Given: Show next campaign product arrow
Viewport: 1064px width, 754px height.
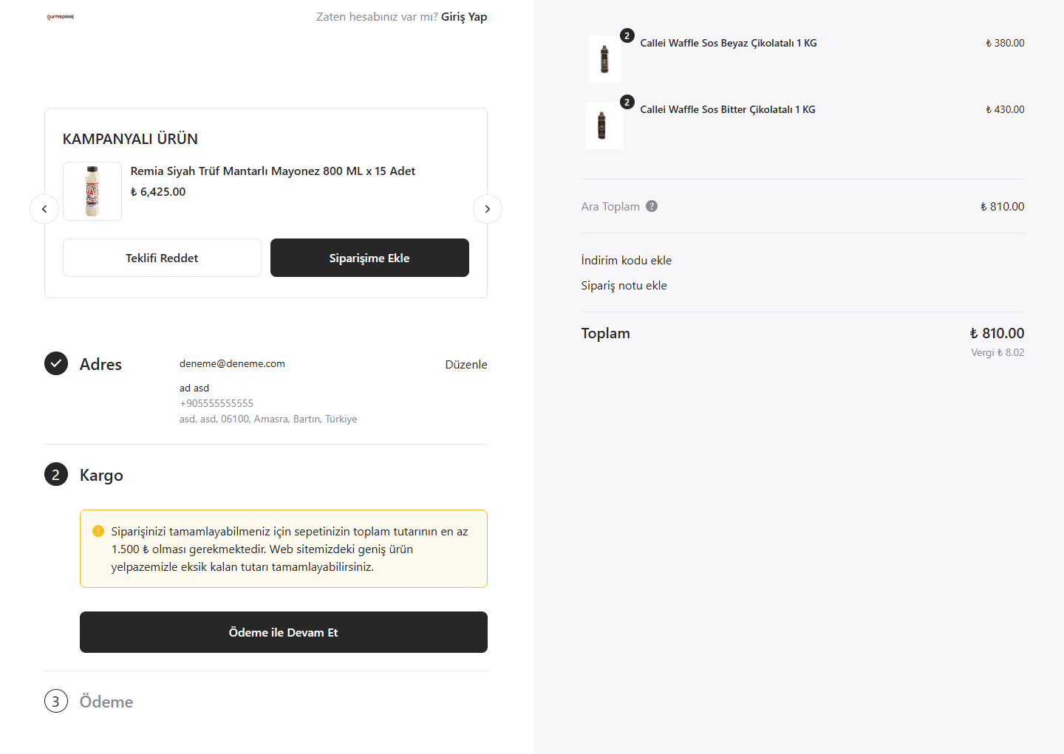Looking at the screenshot, I should [488, 209].
